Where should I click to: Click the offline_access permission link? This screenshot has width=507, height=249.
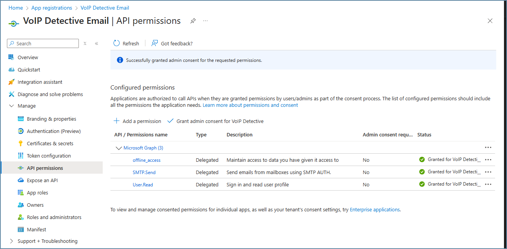click(147, 160)
